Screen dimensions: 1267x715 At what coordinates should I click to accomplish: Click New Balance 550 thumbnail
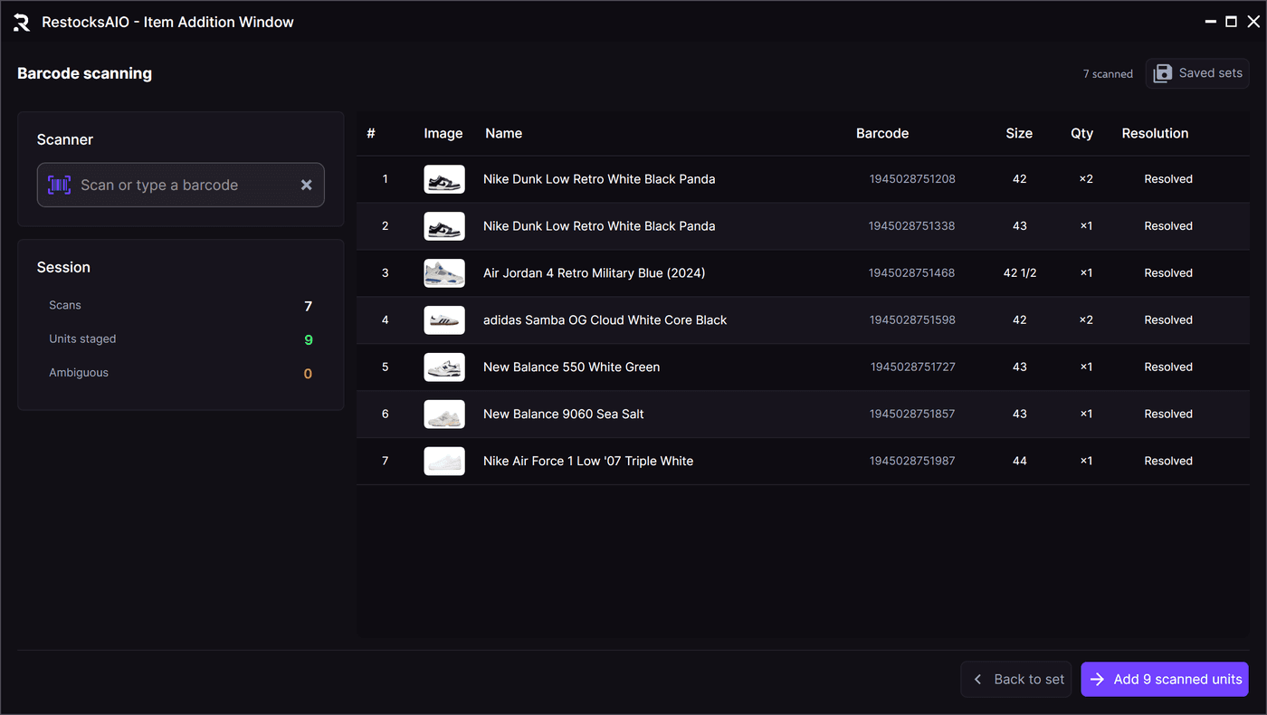(444, 367)
